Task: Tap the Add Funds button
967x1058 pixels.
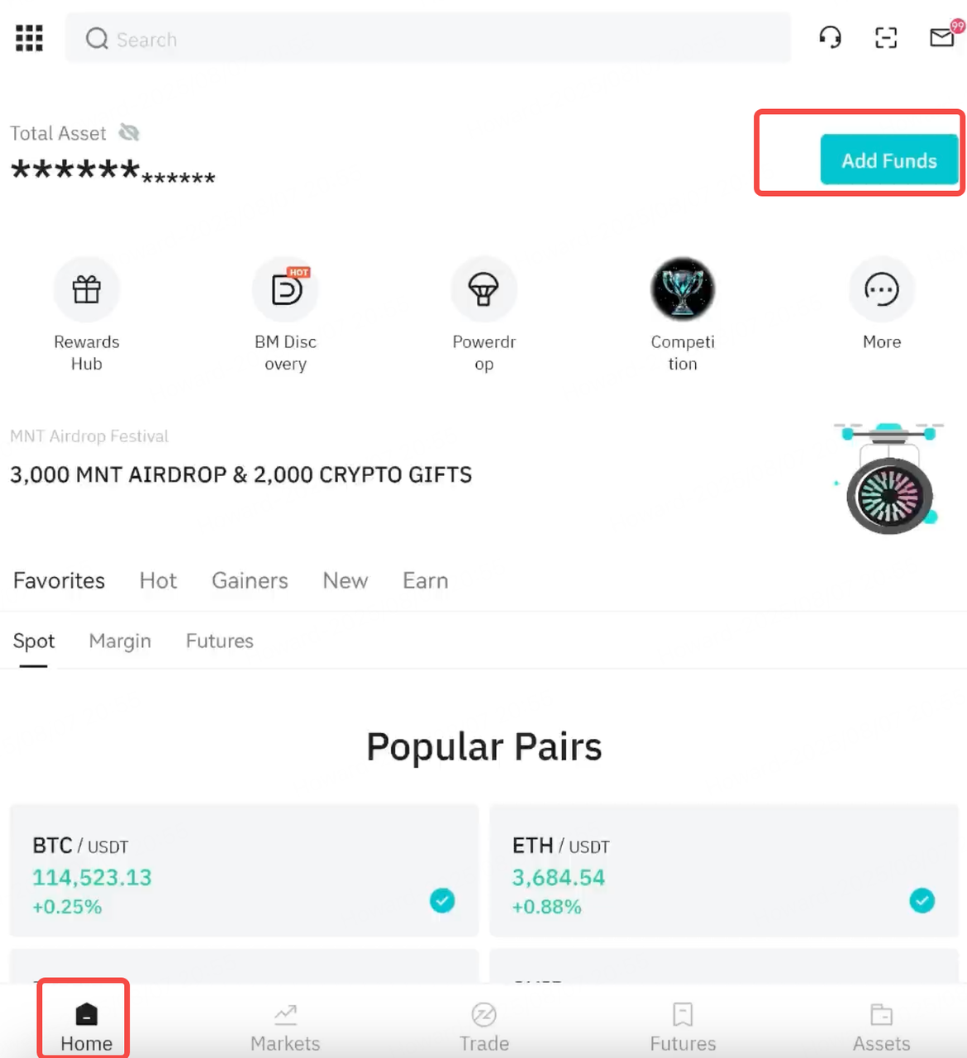Action: [888, 160]
